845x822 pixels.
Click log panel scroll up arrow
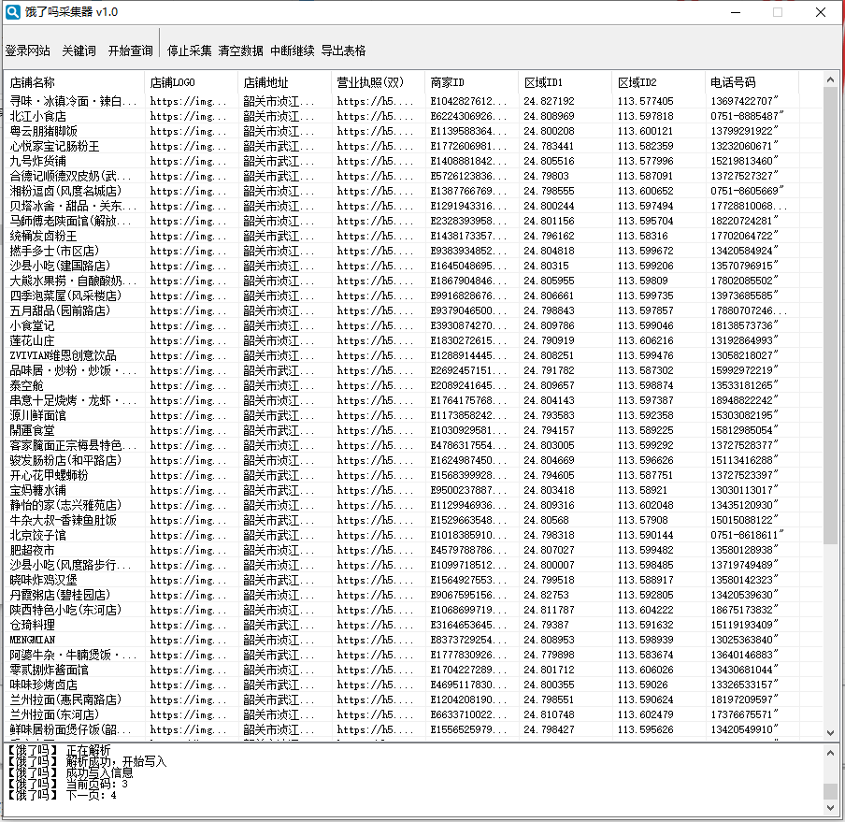click(x=830, y=753)
